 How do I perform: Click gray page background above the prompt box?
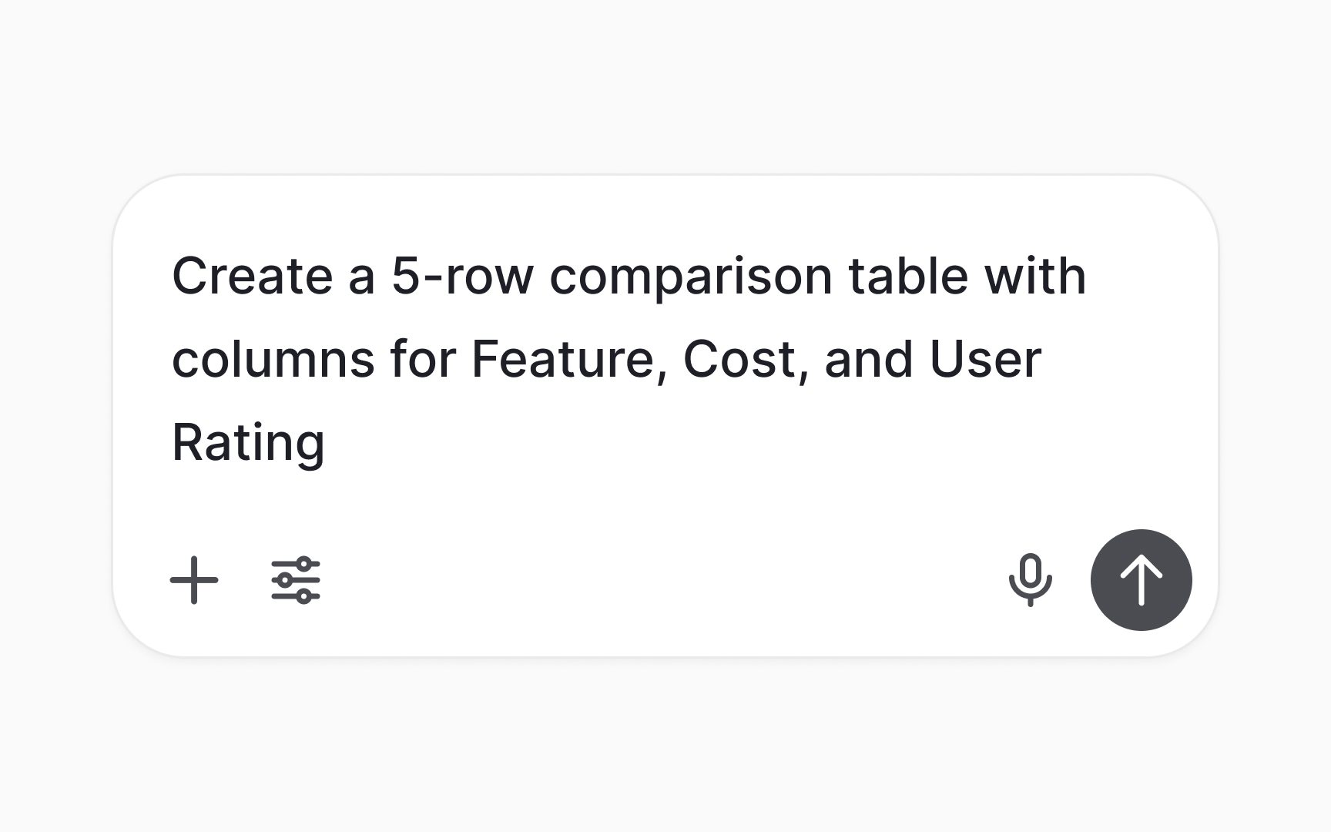[665, 85]
